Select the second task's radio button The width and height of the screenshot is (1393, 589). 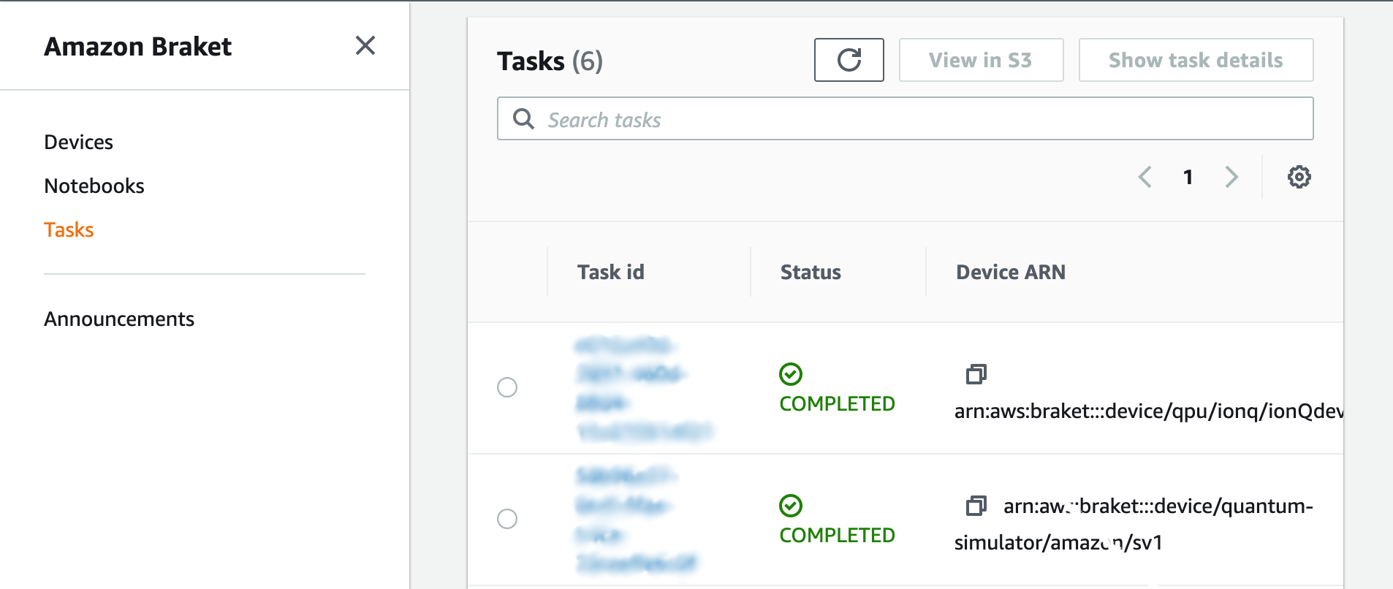click(x=507, y=519)
